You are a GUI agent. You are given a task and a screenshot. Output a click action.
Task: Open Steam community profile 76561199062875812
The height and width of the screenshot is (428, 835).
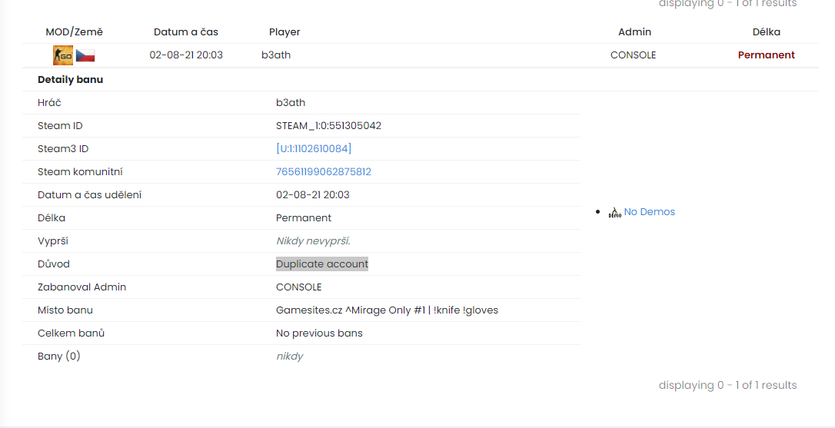point(324,171)
